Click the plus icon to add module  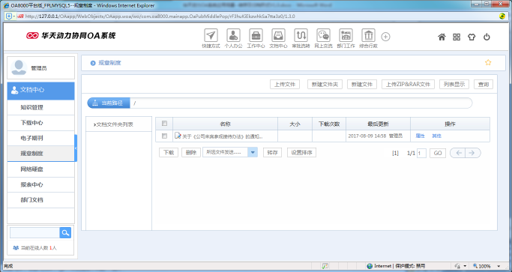coord(385,37)
